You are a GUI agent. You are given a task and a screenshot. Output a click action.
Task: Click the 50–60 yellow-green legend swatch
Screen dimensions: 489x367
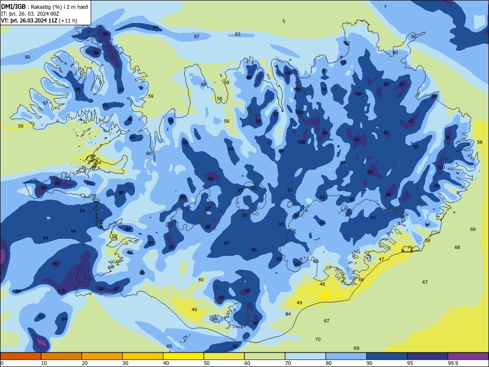(224, 356)
